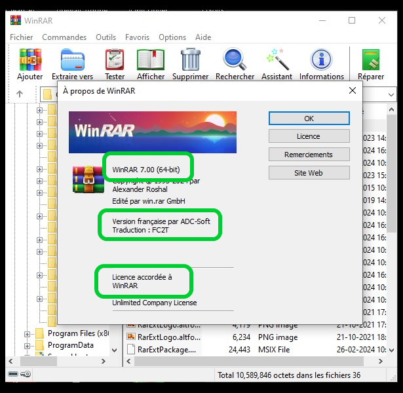Click the file list horizontal scrollbar thumb
Image resolution: width=403 pixels, height=393 pixels.
(x=249, y=361)
